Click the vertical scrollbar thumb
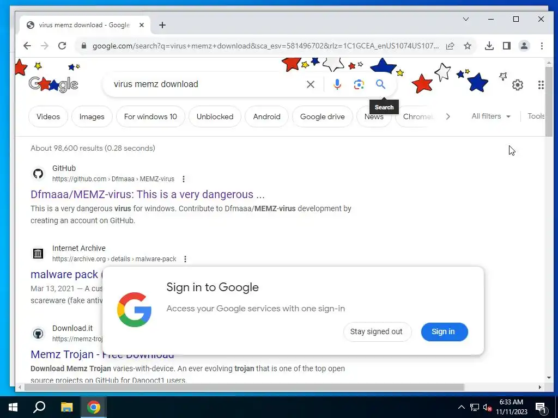Screen dimensions: 558x418 [x=549, y=101]
